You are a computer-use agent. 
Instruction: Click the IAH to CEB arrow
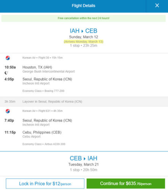pos(82,31)
